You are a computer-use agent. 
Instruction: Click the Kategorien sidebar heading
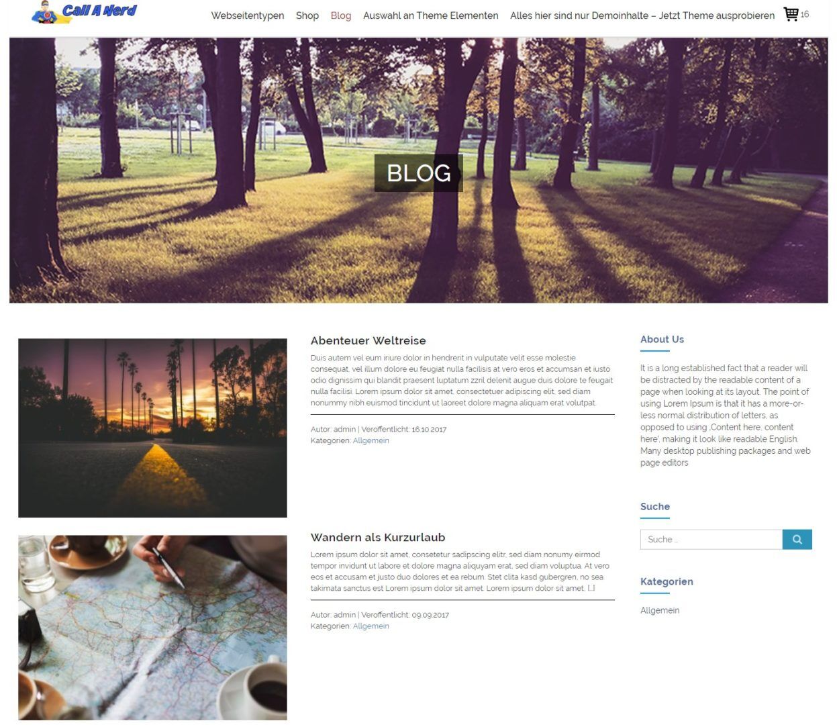click(x=667, y=581)
